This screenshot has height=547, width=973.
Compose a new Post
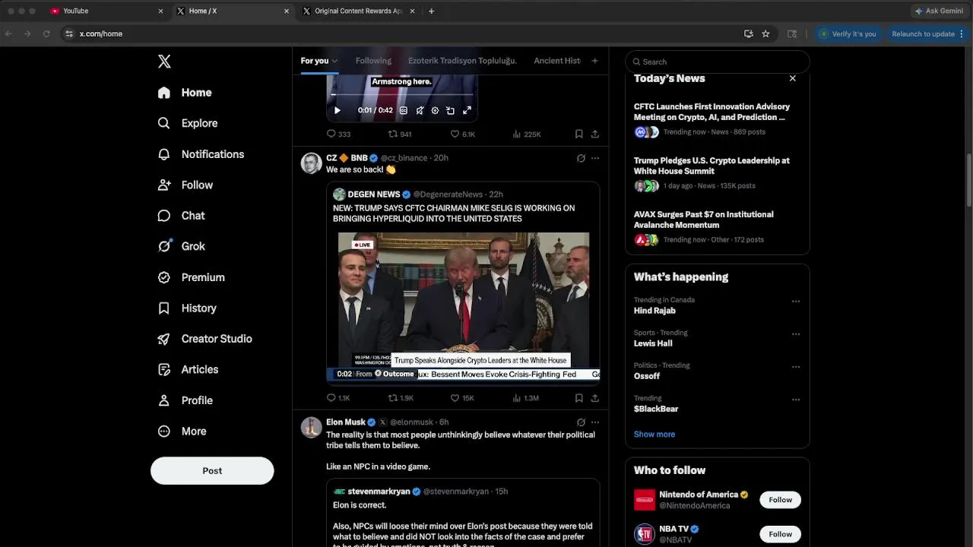[212, 471]
